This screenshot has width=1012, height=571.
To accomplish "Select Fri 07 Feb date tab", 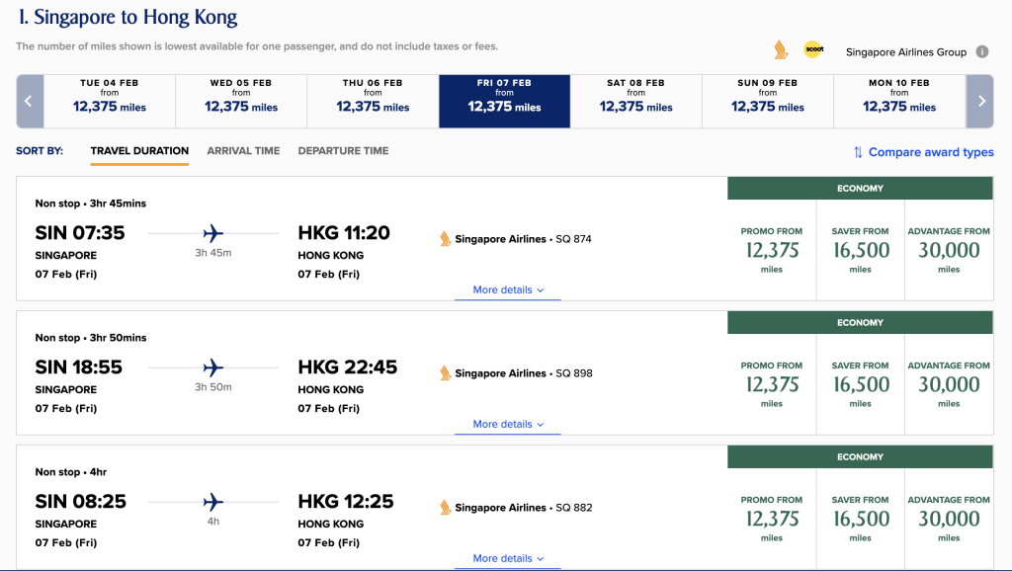I will 505,102.
